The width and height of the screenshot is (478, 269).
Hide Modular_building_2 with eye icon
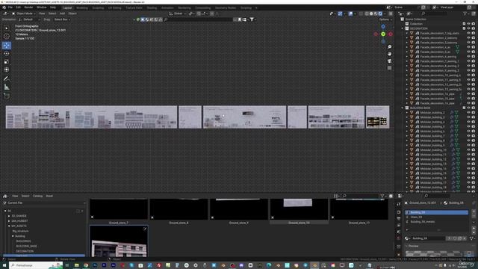point(468,113)
